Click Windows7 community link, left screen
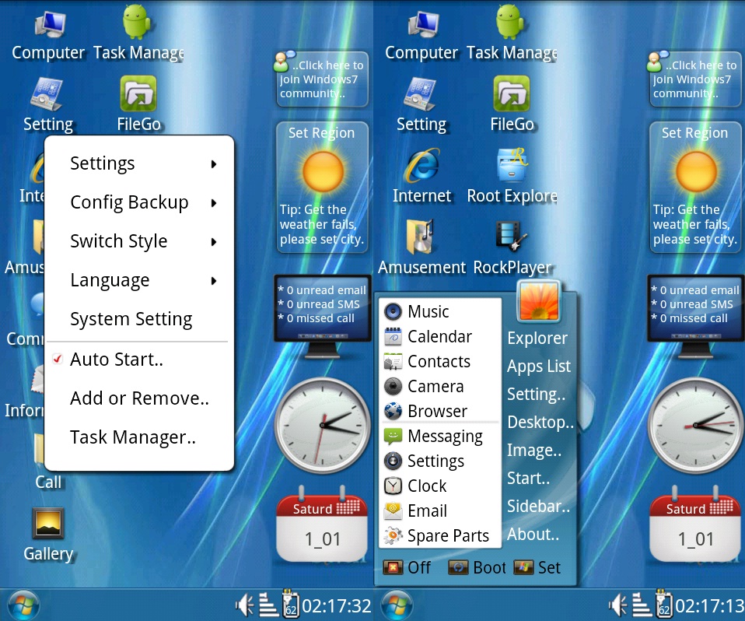Viewport: 745px width, 621px height. 322,79
